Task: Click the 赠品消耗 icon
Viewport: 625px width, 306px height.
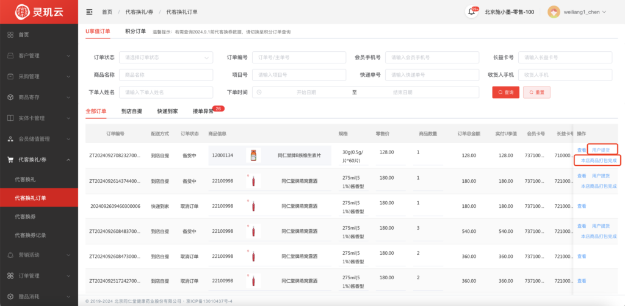Action: (11, 296)
